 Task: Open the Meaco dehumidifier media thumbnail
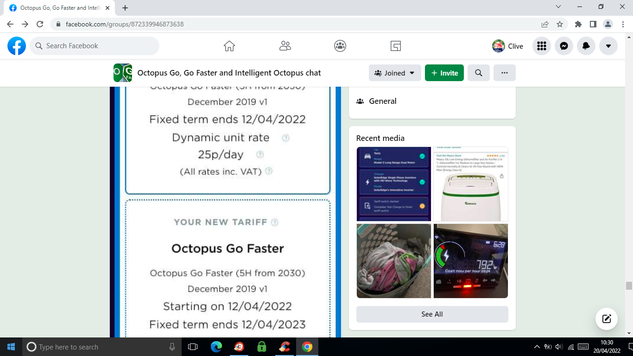coord(471,184)
